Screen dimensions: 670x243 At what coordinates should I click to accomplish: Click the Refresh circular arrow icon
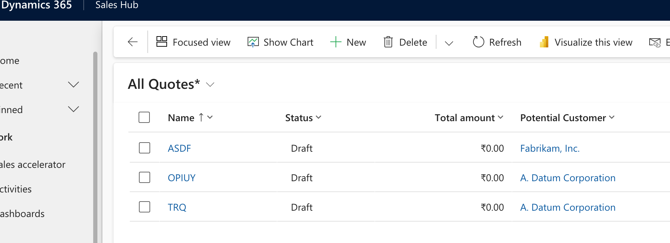click(x=478, y=42)
